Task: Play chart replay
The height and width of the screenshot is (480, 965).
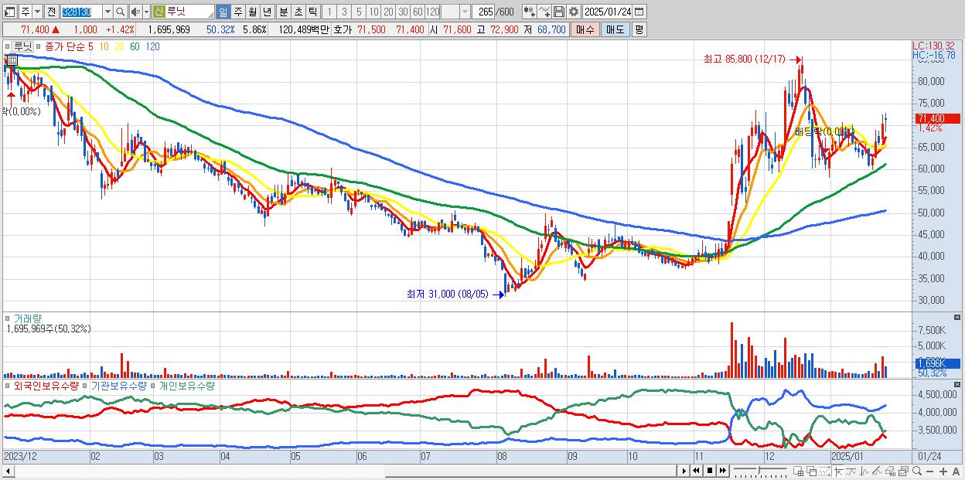Action: (684, 471)
